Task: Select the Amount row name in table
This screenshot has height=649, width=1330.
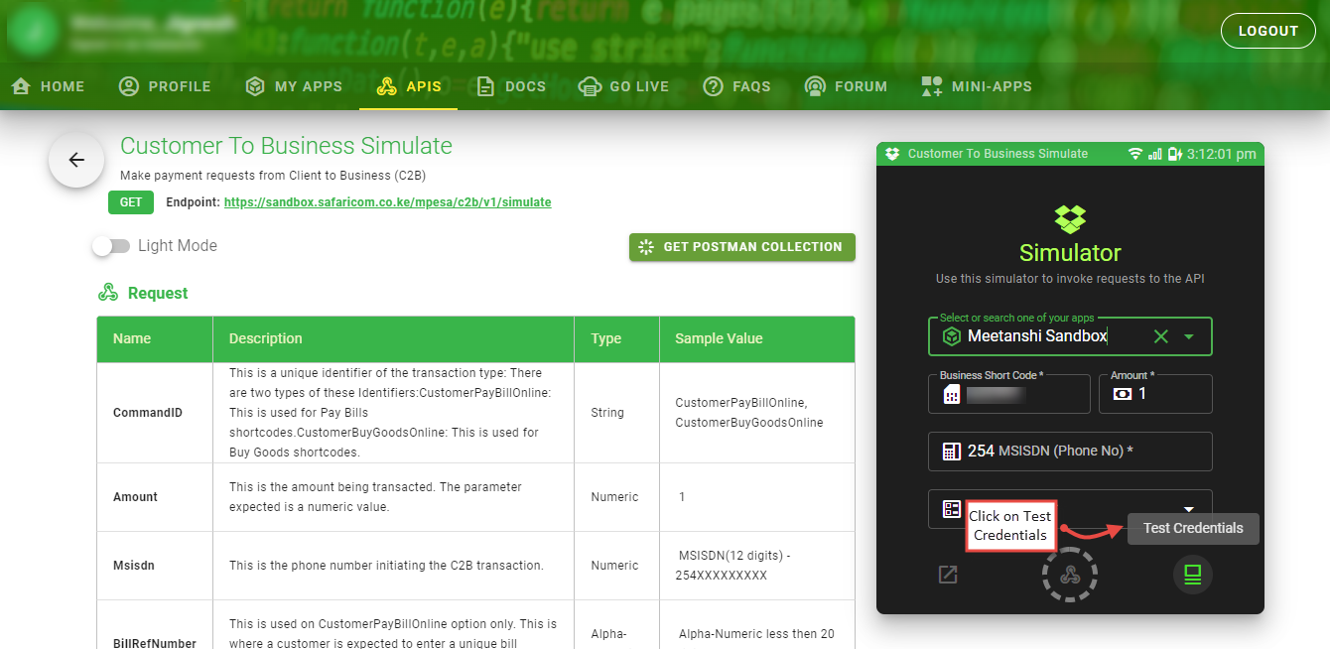Action: (135, 497)
